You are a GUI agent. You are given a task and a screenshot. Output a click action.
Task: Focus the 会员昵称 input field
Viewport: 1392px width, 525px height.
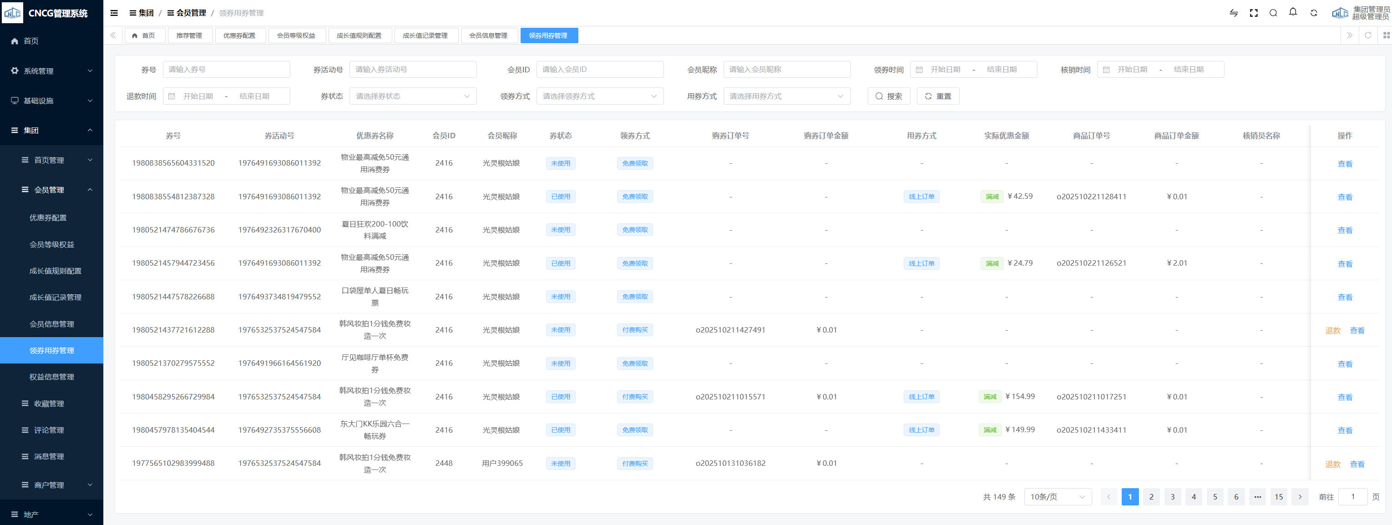786,69
